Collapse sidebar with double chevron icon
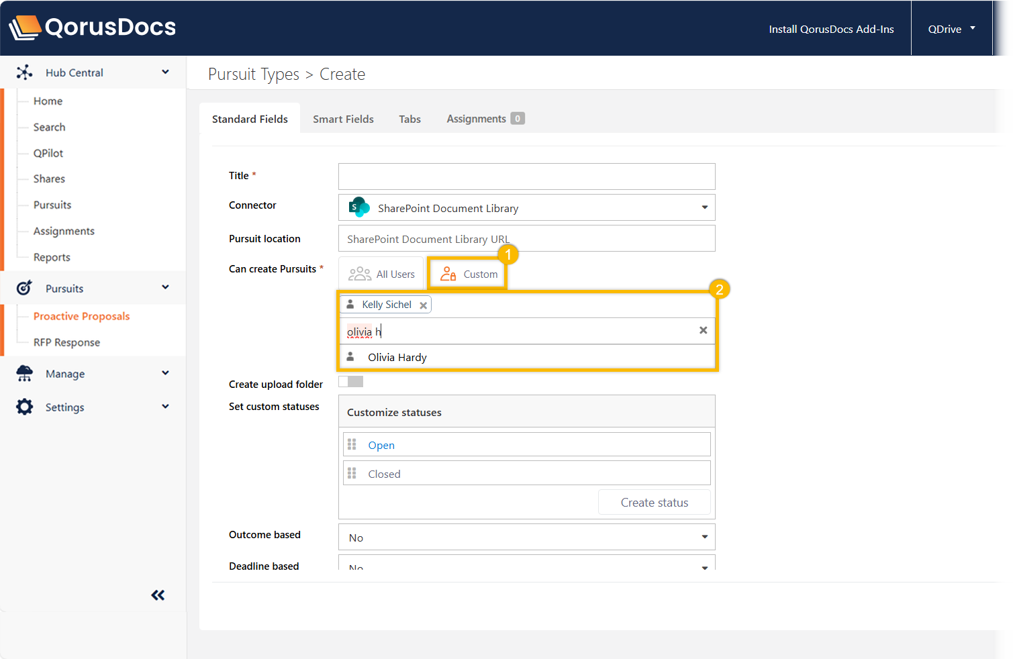1013x659 pixels. coord(158,595)
